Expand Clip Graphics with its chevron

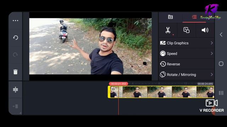pos(212,43)
